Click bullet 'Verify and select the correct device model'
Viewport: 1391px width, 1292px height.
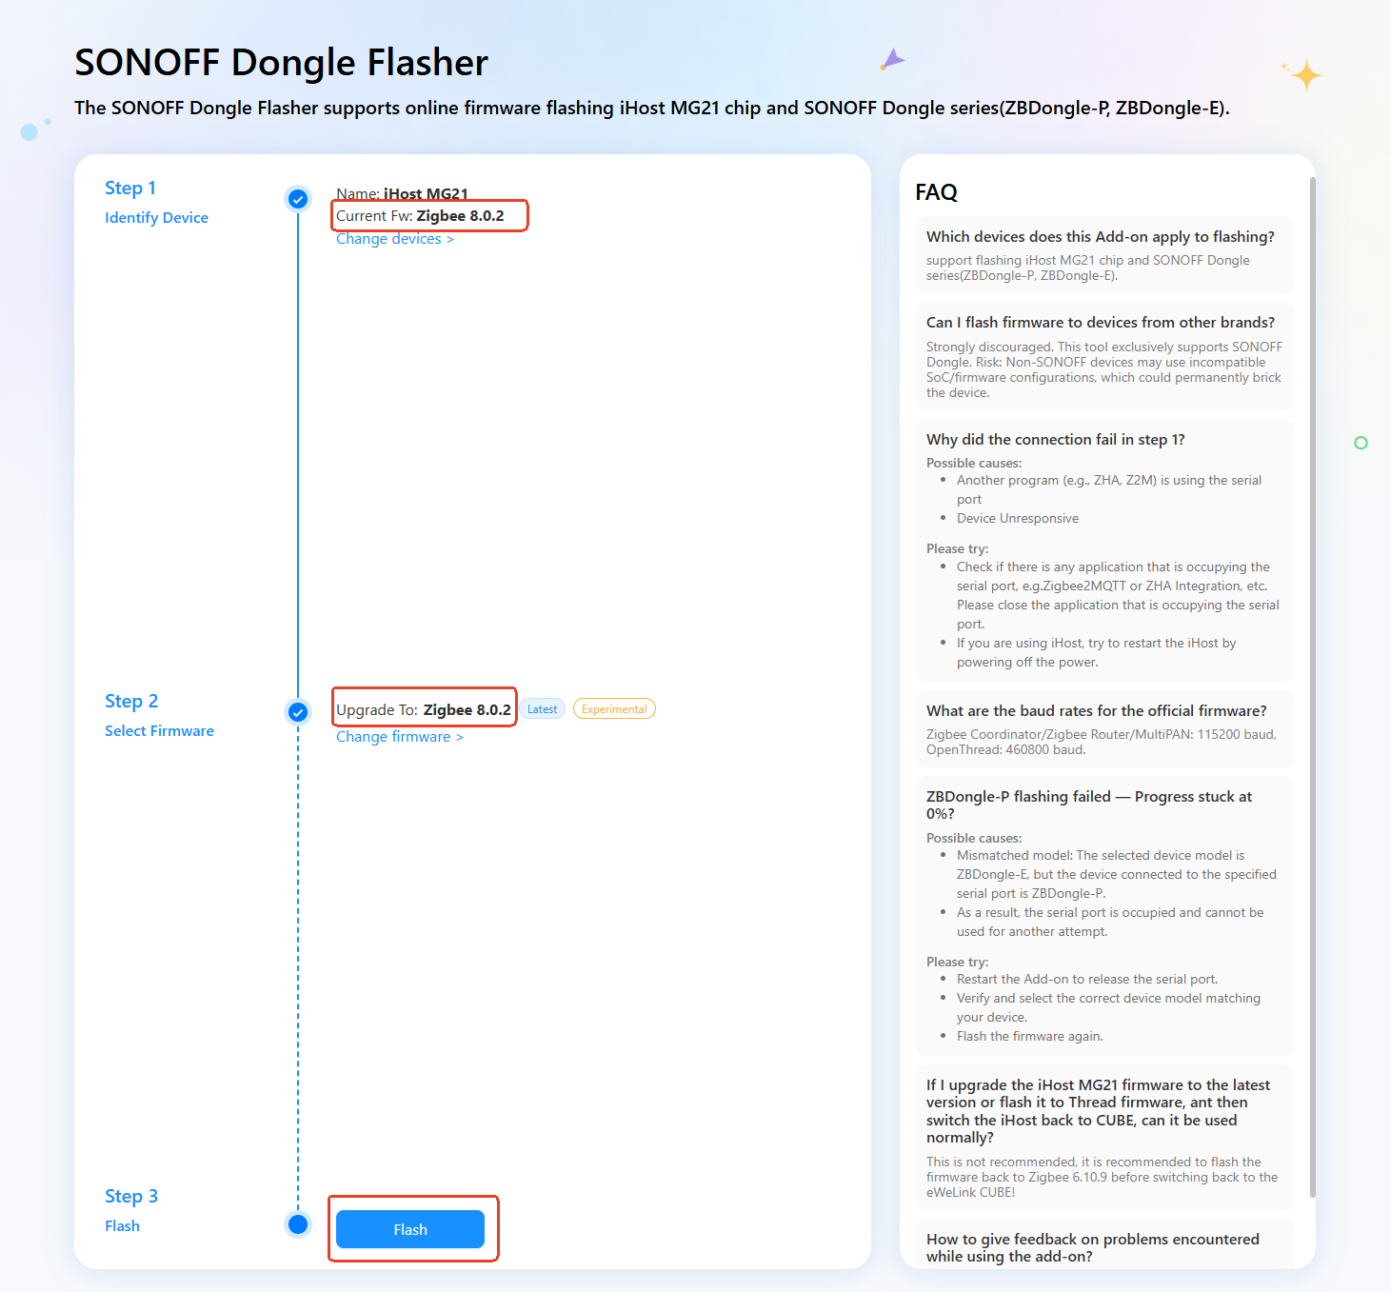pyautogui.click(x=1108, y=1007)
